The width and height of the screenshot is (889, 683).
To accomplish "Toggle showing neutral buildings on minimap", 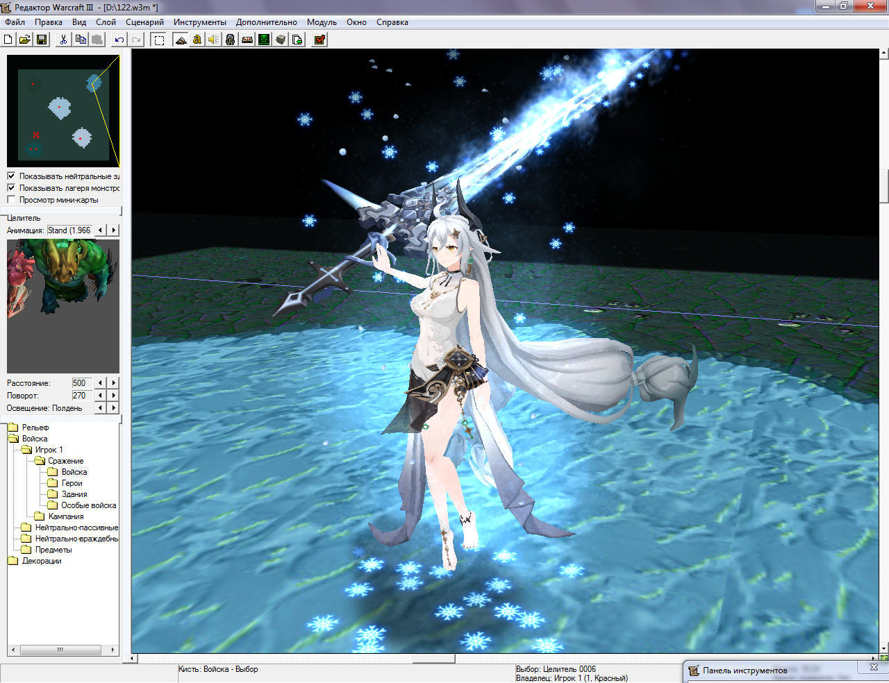I will [x=11, y=176].
